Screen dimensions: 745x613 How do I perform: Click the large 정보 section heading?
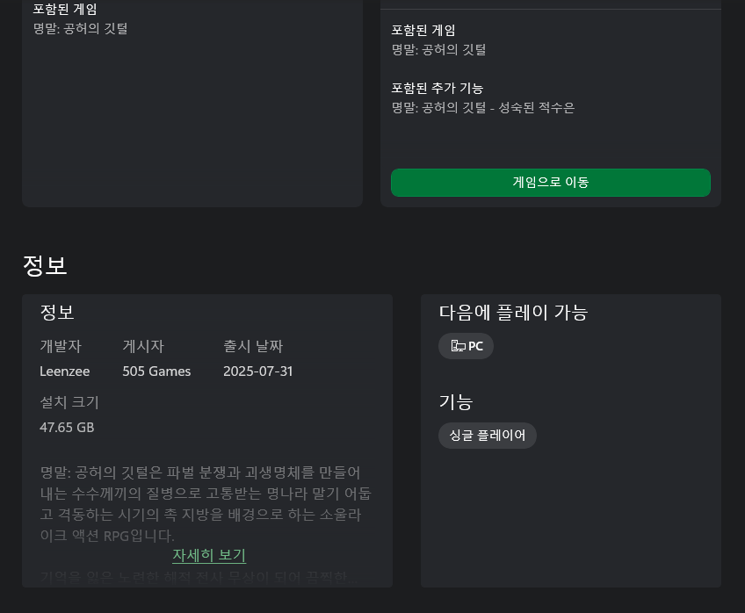point(45,265)
